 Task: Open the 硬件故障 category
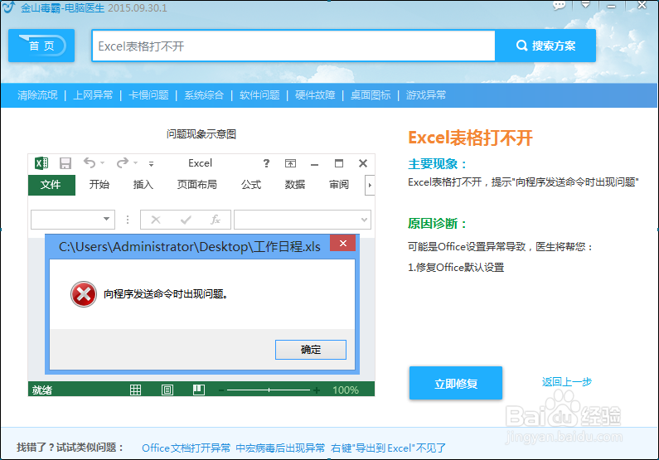[x=315, y=95]
